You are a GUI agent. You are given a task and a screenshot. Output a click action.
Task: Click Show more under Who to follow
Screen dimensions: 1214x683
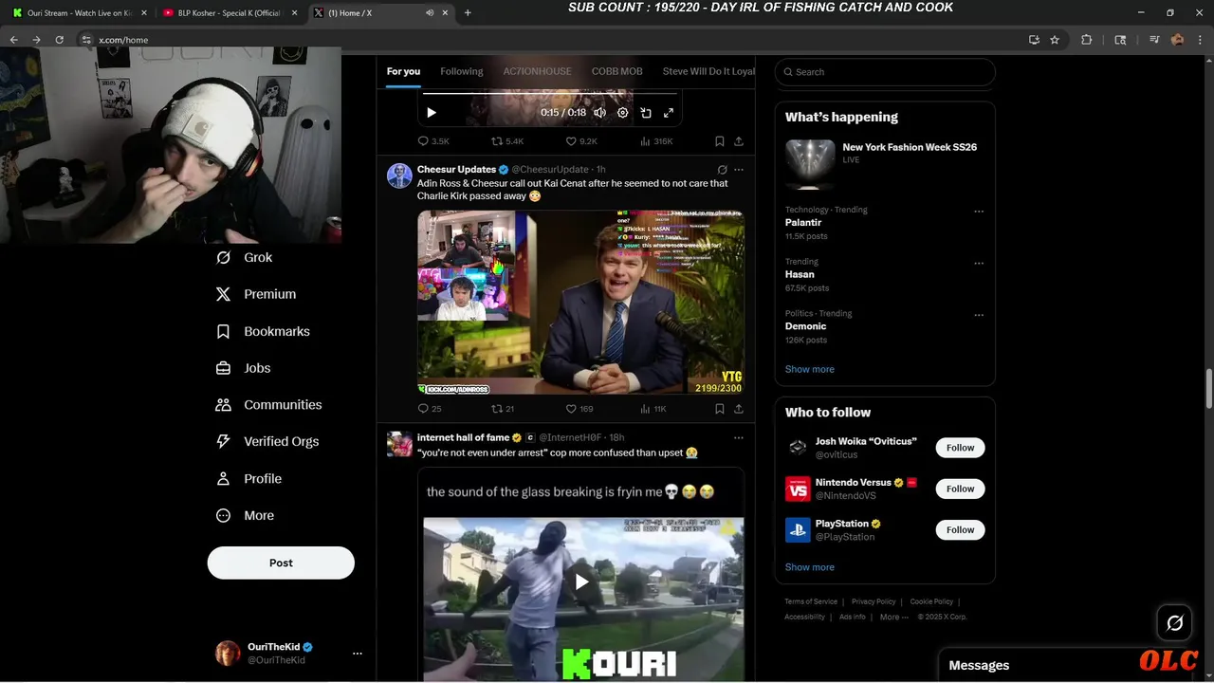(809, 567)
